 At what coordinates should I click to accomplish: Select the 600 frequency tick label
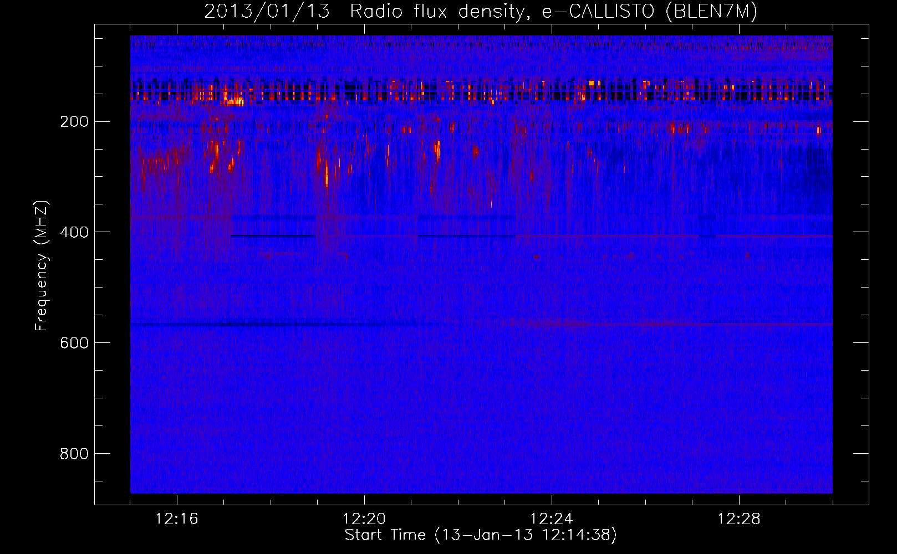(74, 343)
